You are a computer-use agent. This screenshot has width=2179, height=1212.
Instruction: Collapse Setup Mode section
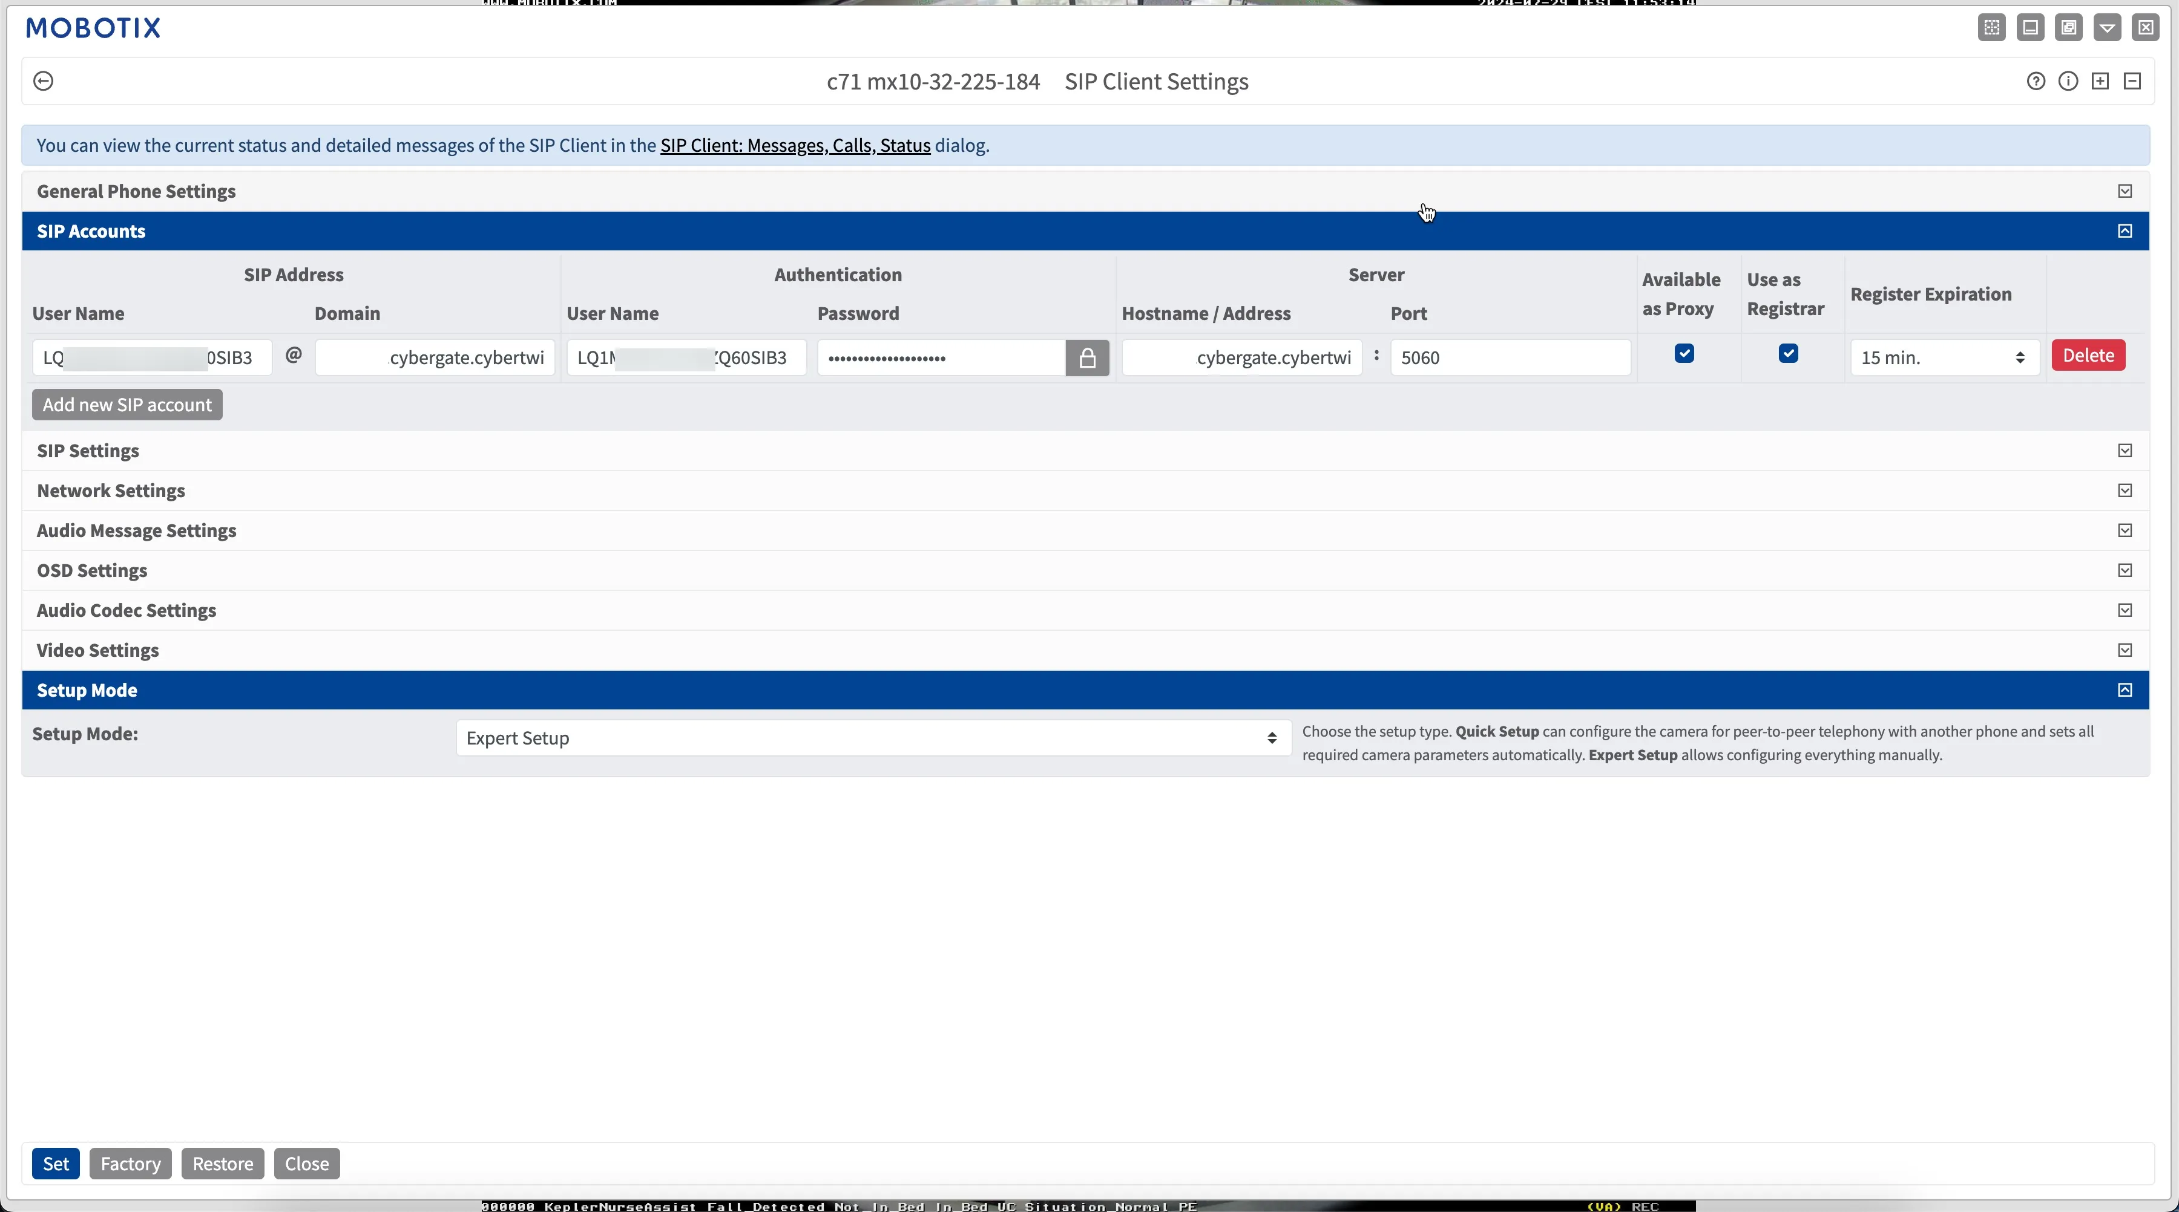(1085, 689)
